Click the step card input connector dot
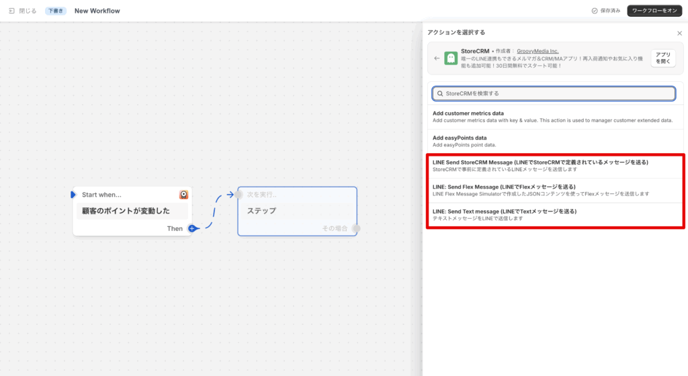Image resolution: width=688 pixels, height=376 pixels. point(239,195)
